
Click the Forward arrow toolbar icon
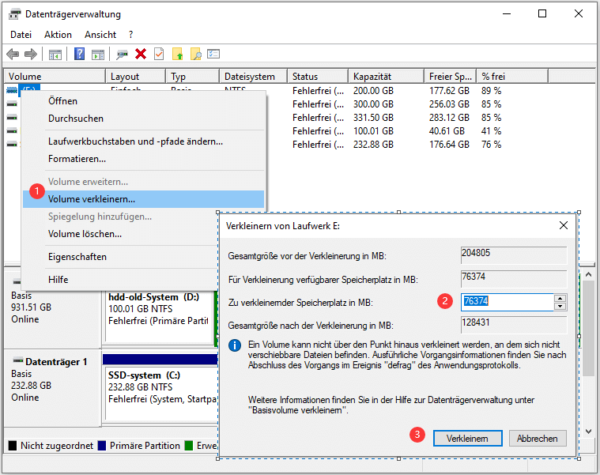[31, 55]
